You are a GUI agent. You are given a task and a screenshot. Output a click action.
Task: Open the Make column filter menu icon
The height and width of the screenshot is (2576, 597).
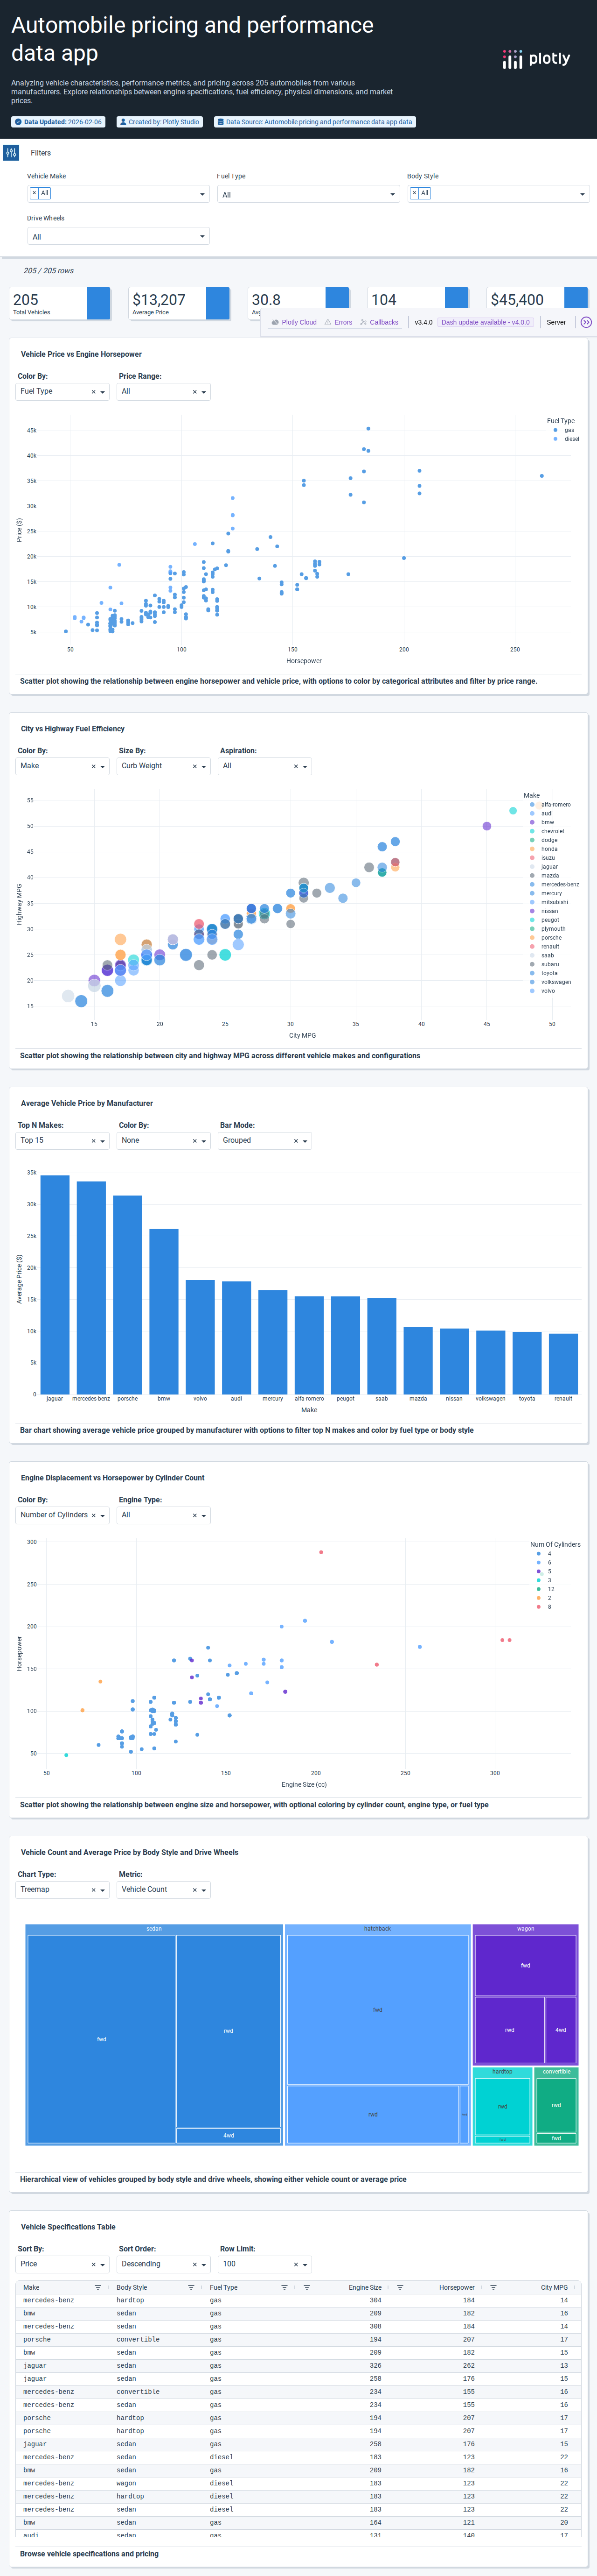[x=98, y=2287]
